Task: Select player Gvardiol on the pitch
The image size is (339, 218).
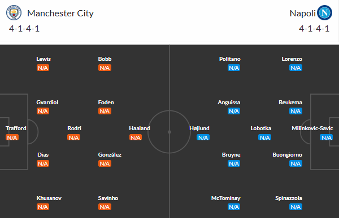Action: (47, 102)
